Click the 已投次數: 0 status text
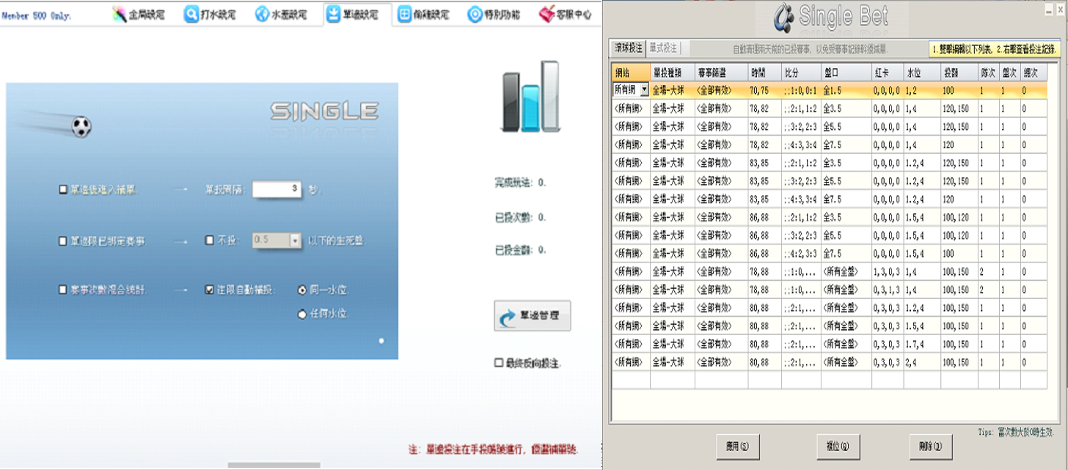The height and width of the screenshot is (470, 1068). coord(520,217)
